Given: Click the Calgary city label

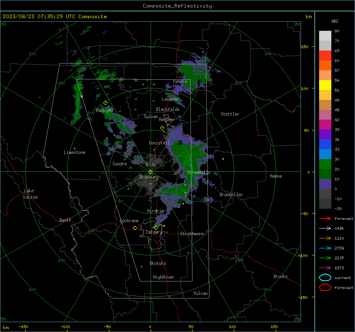Looking at the screenshot, I should (x=154, y=232).
